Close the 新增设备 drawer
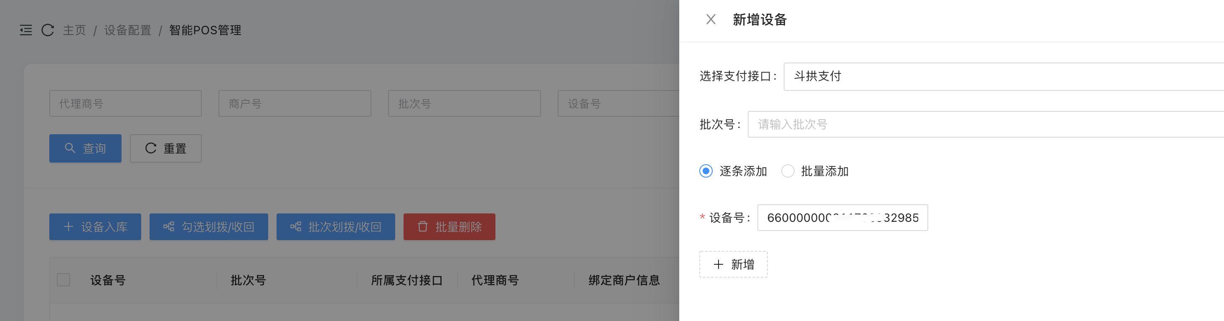This screenshot has width=1224, height=321. pos(710,20)
